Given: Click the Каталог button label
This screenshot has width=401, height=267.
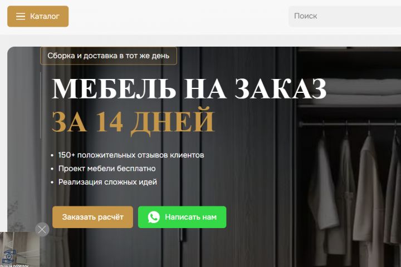Looking at the screenshot, I should pos(45,16).
